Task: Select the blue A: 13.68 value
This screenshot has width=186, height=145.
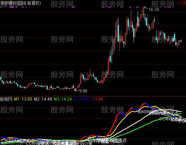Action: click(81, 99)
